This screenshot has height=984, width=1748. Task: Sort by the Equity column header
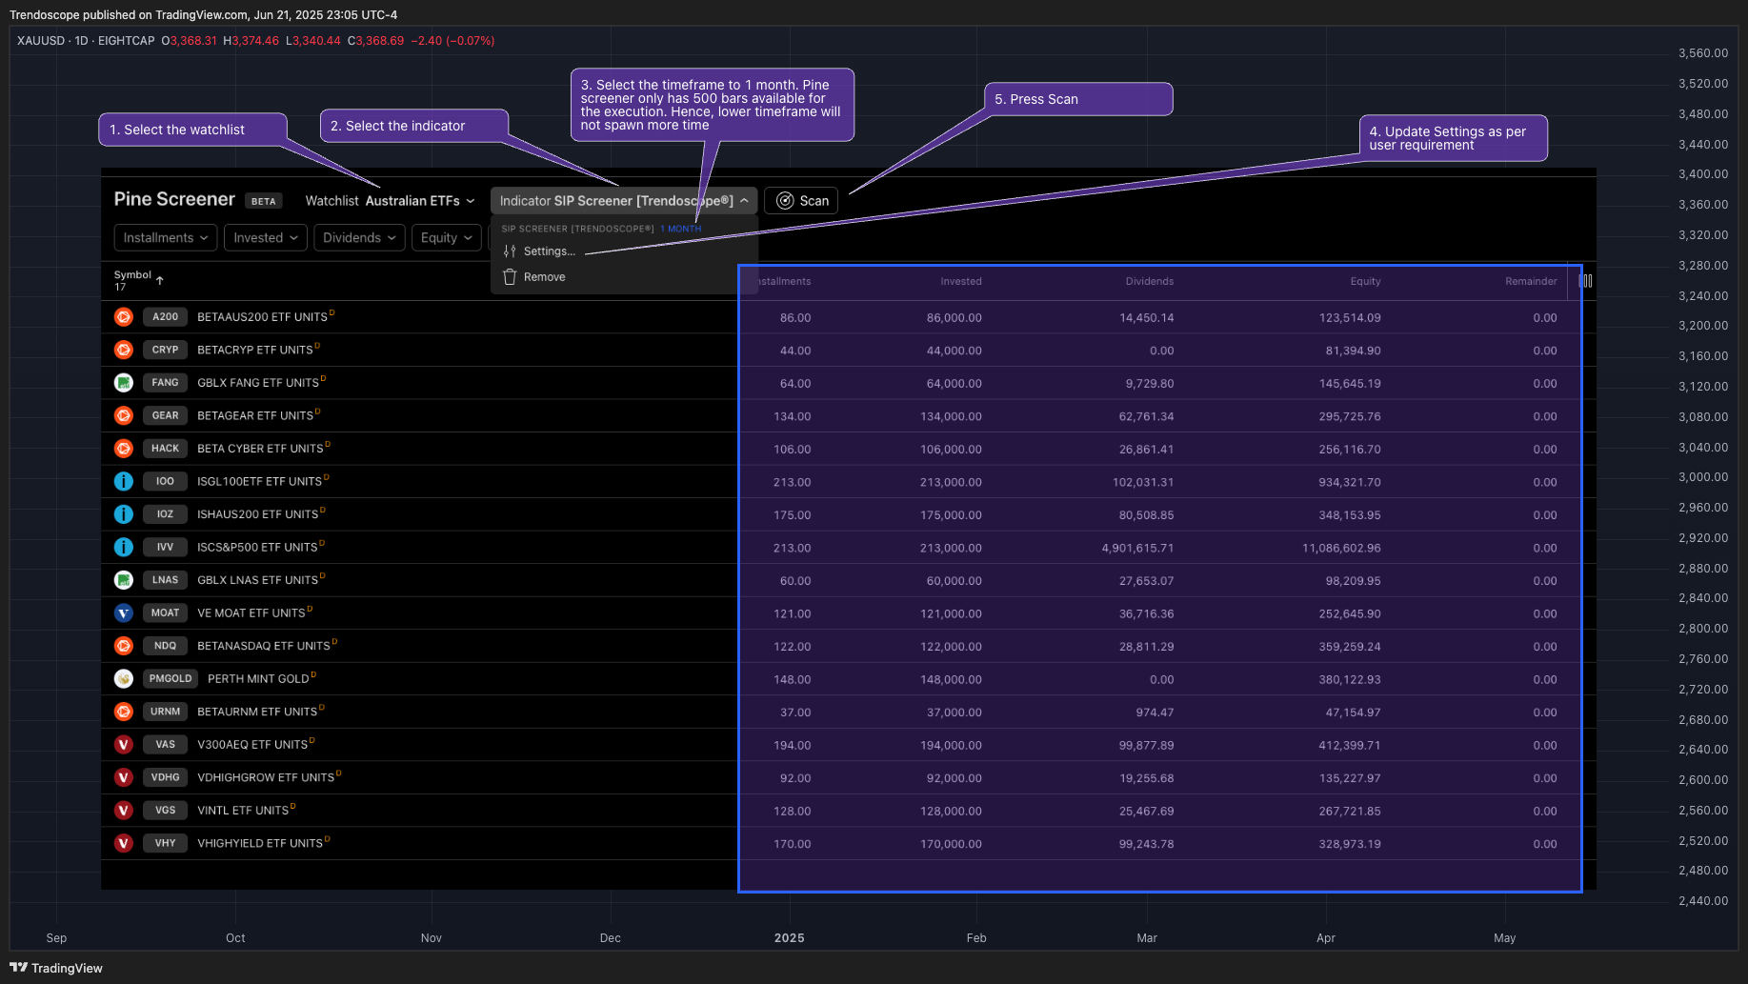click(1365, 282)
